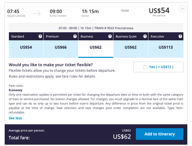Enable the flexible ticket checkbox
192x146 pixels.
click(145, 67)
